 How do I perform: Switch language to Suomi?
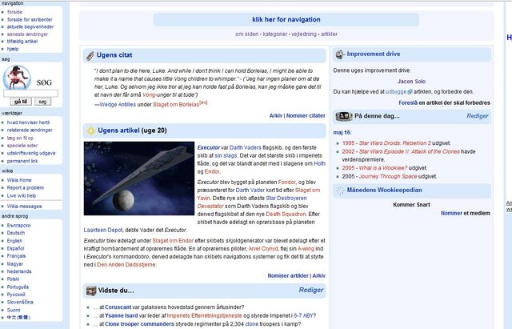(14, 310)
